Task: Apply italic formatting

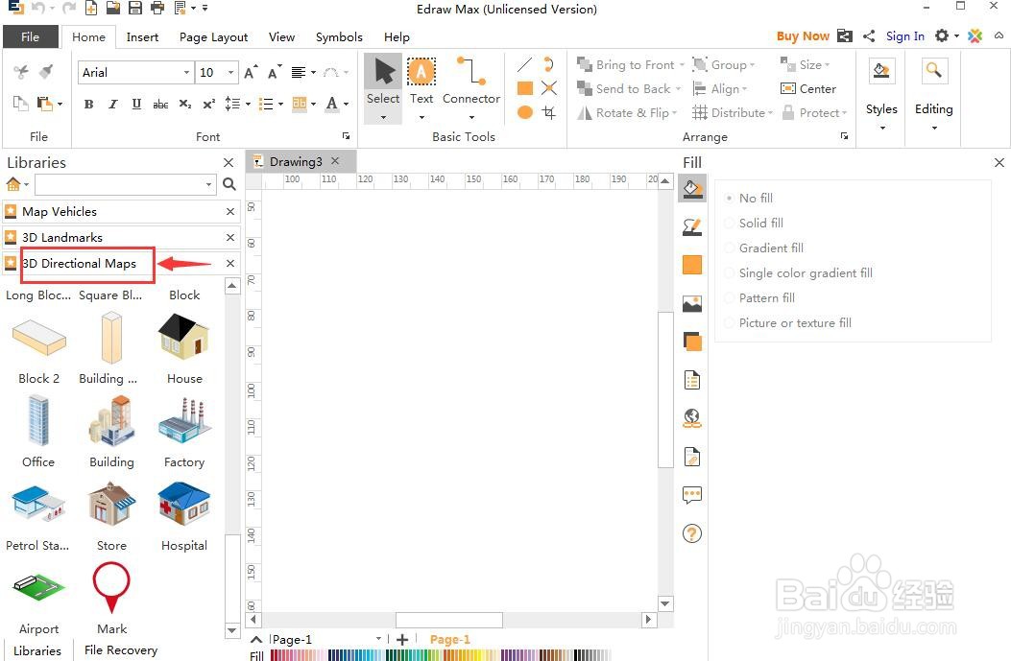Action: (x=113, y=104)
